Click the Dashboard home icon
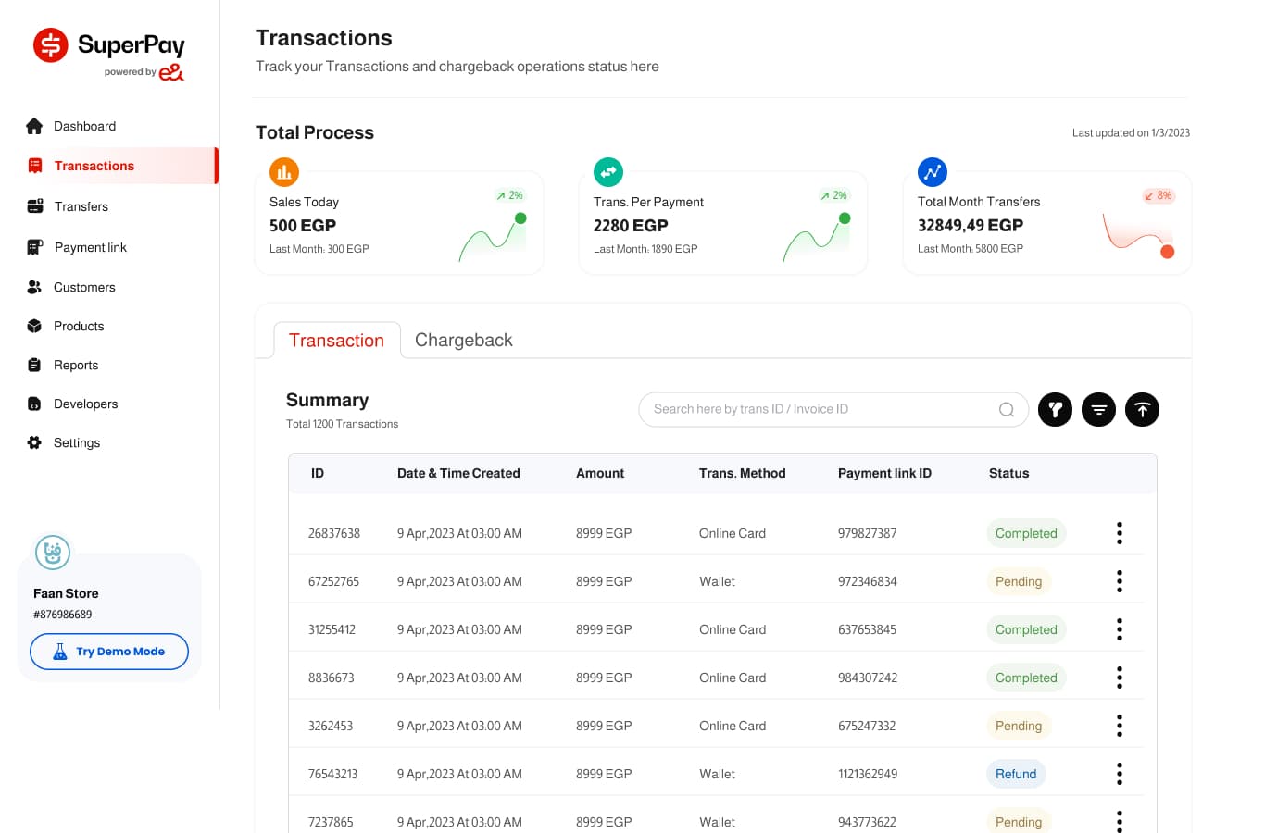The width and height of the screenshot is (1265, 833). point(34,126)
